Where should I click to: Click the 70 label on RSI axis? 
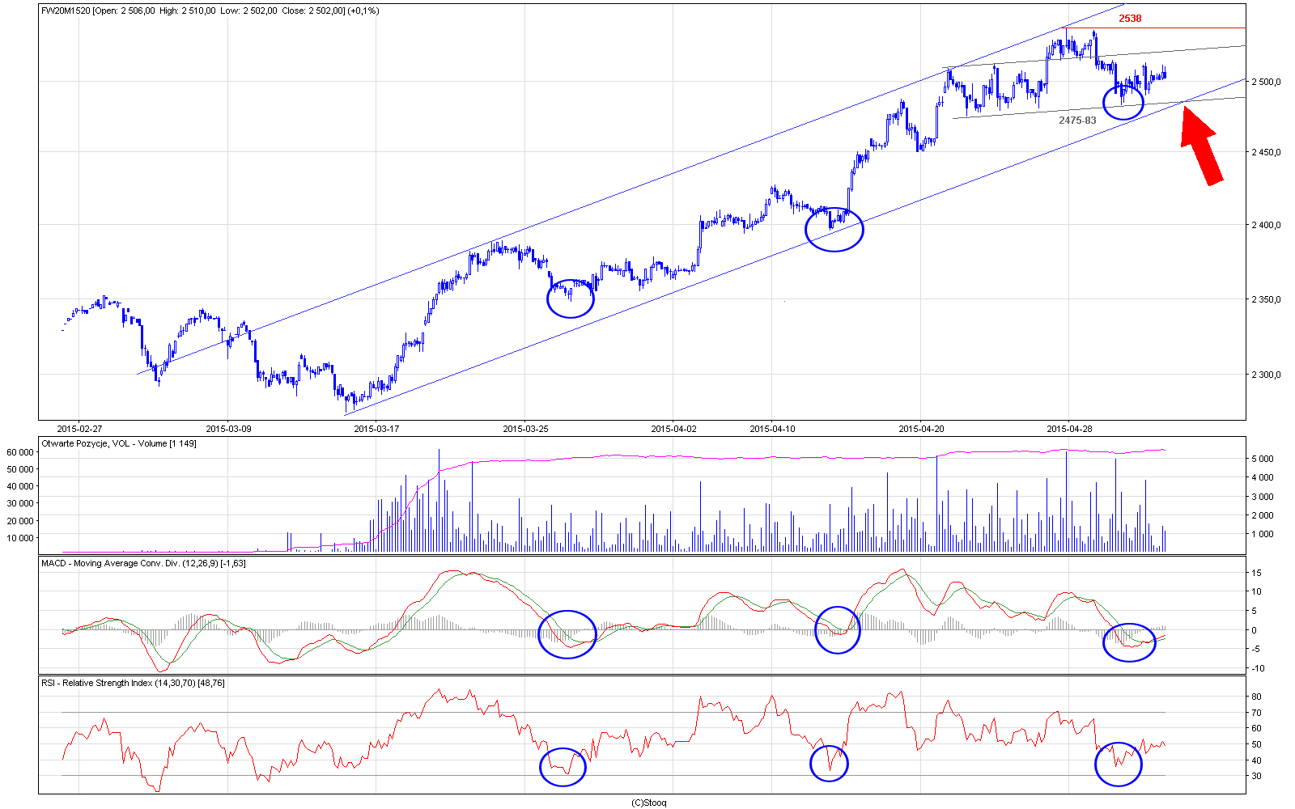point(1256,713)
